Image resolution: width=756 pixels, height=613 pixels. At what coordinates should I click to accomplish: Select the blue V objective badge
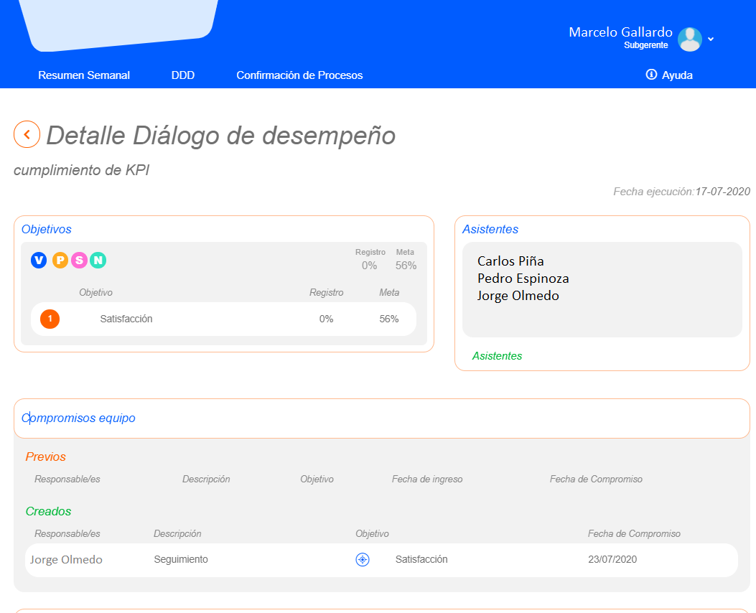[39, 261]
